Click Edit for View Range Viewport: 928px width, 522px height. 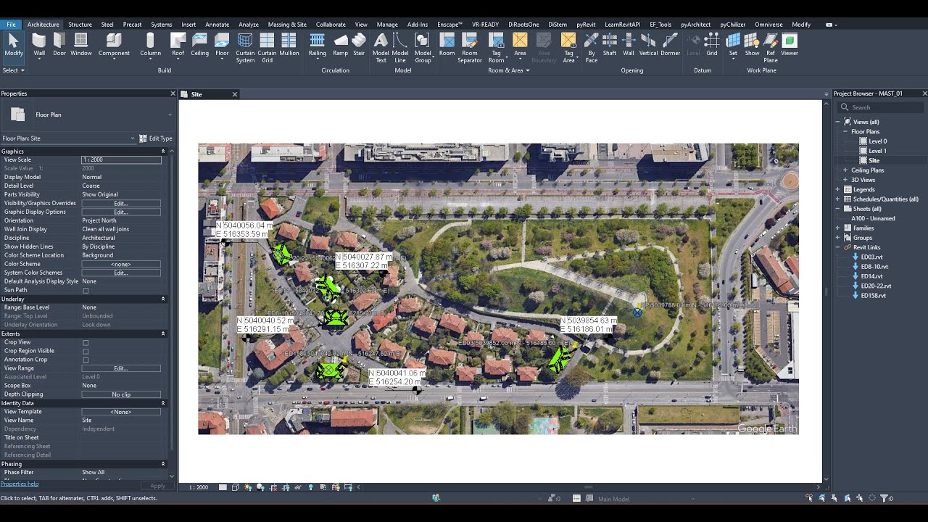tap(120, 368)
